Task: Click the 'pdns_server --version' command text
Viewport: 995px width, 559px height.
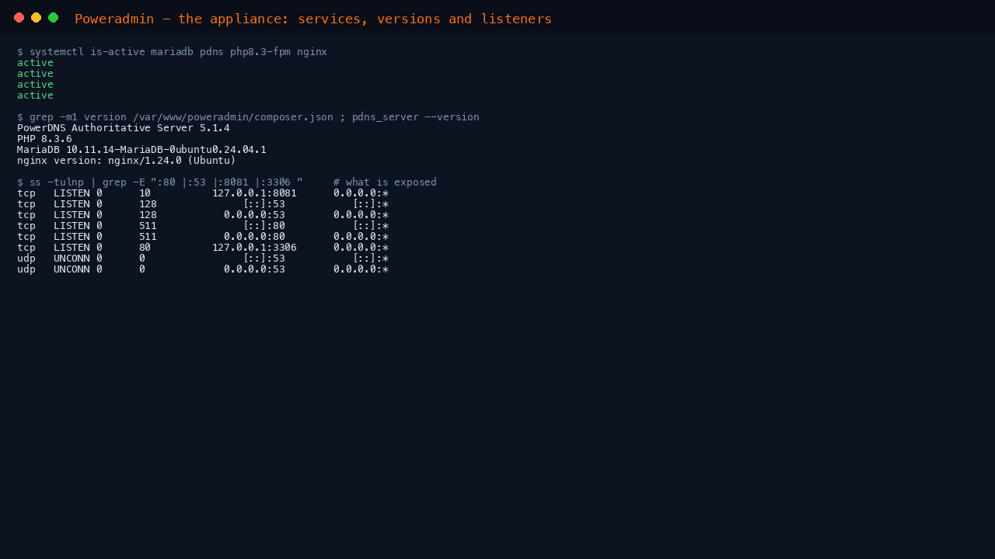Action: pyautogui.click(x=416, y=117)
